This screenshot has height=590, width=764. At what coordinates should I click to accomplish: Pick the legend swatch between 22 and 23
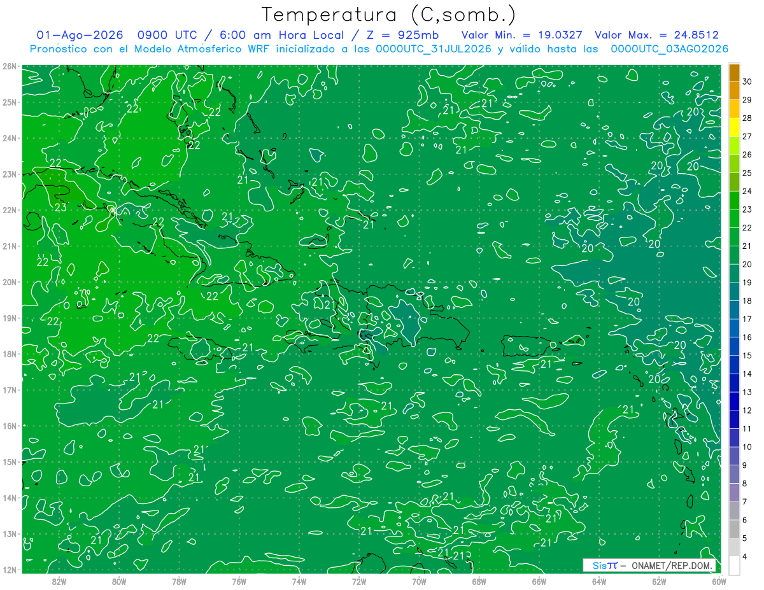(x=734, y=219)
